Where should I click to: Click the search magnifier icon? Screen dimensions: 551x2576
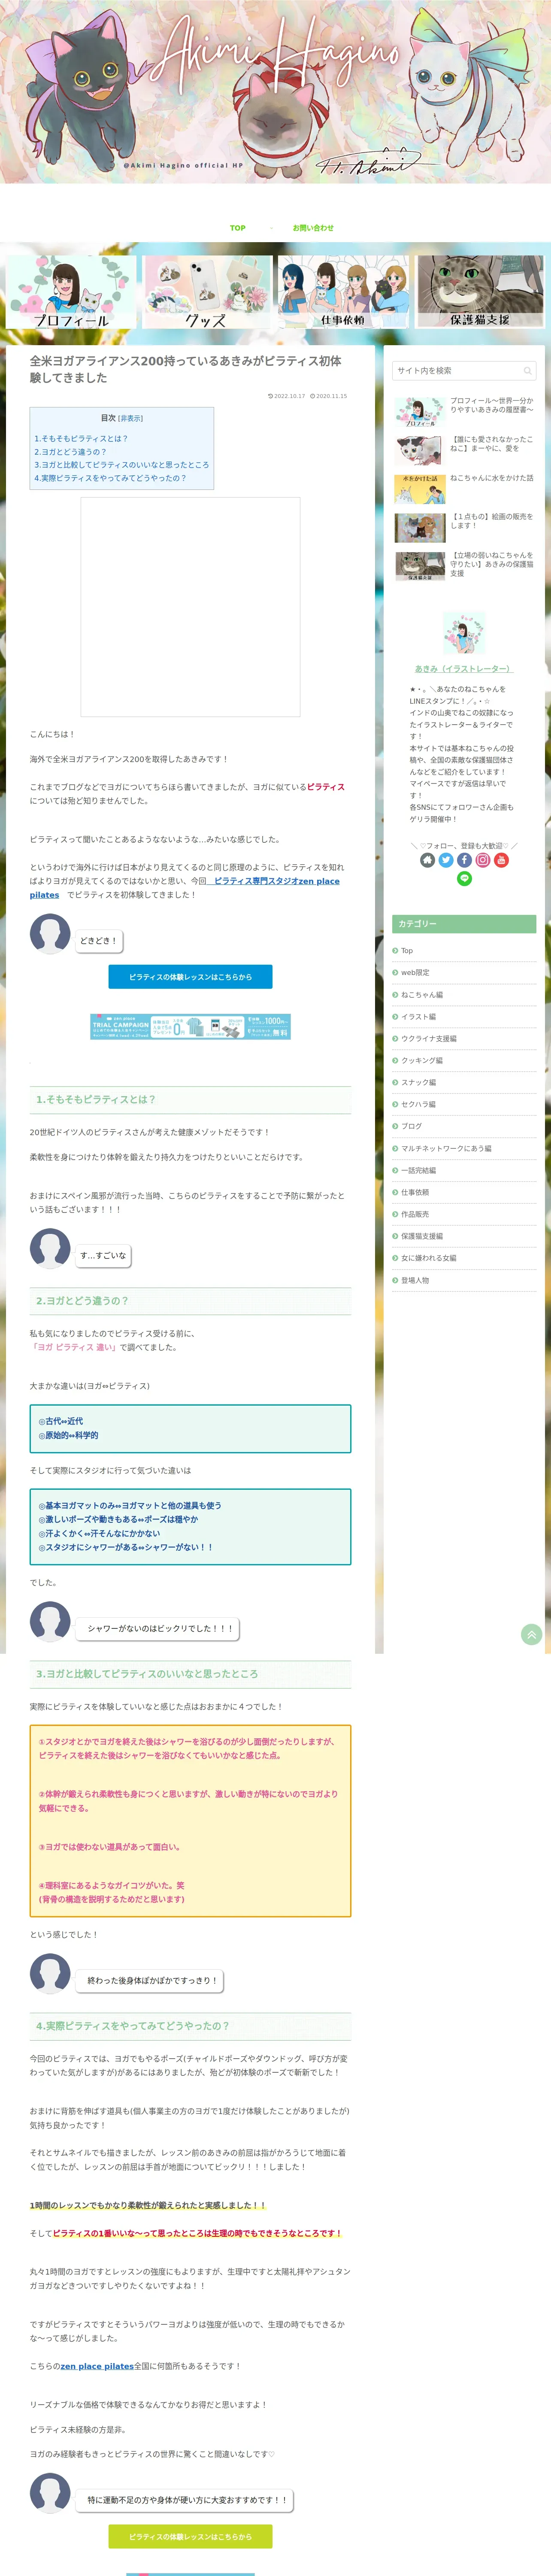pos(527,371)
